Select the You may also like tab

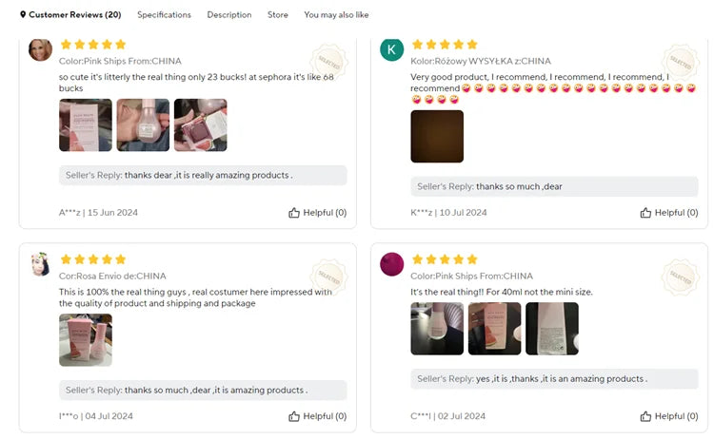tap(336, 14)
